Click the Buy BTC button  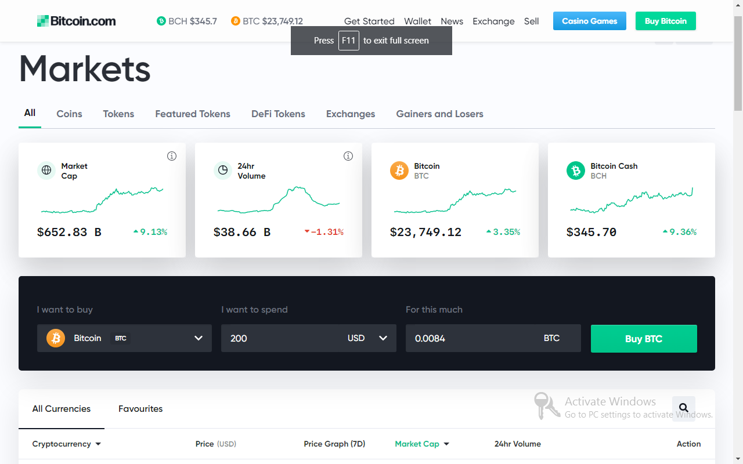point(644,339)
